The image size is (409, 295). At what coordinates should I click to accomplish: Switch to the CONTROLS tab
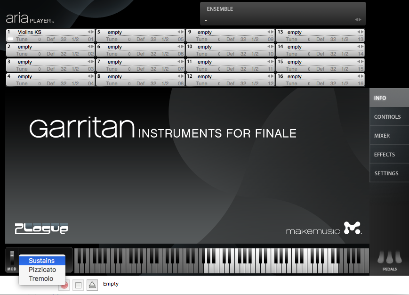tap(389, 117)
